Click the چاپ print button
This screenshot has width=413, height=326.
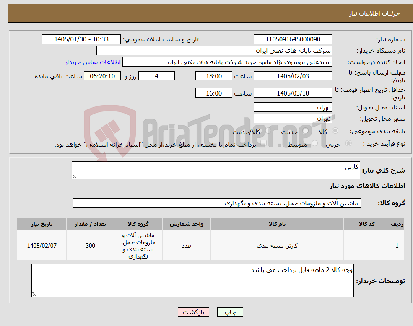(230, 312)
